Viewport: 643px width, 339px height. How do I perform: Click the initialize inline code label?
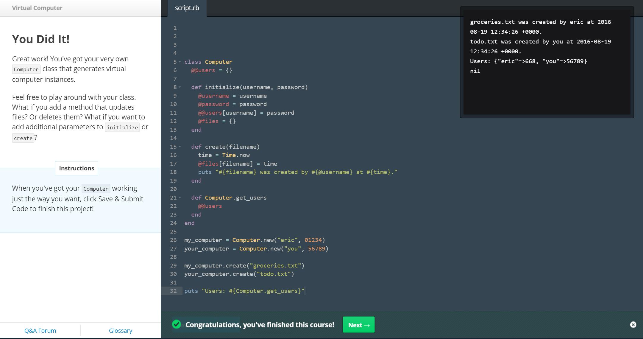pos(122,127)
